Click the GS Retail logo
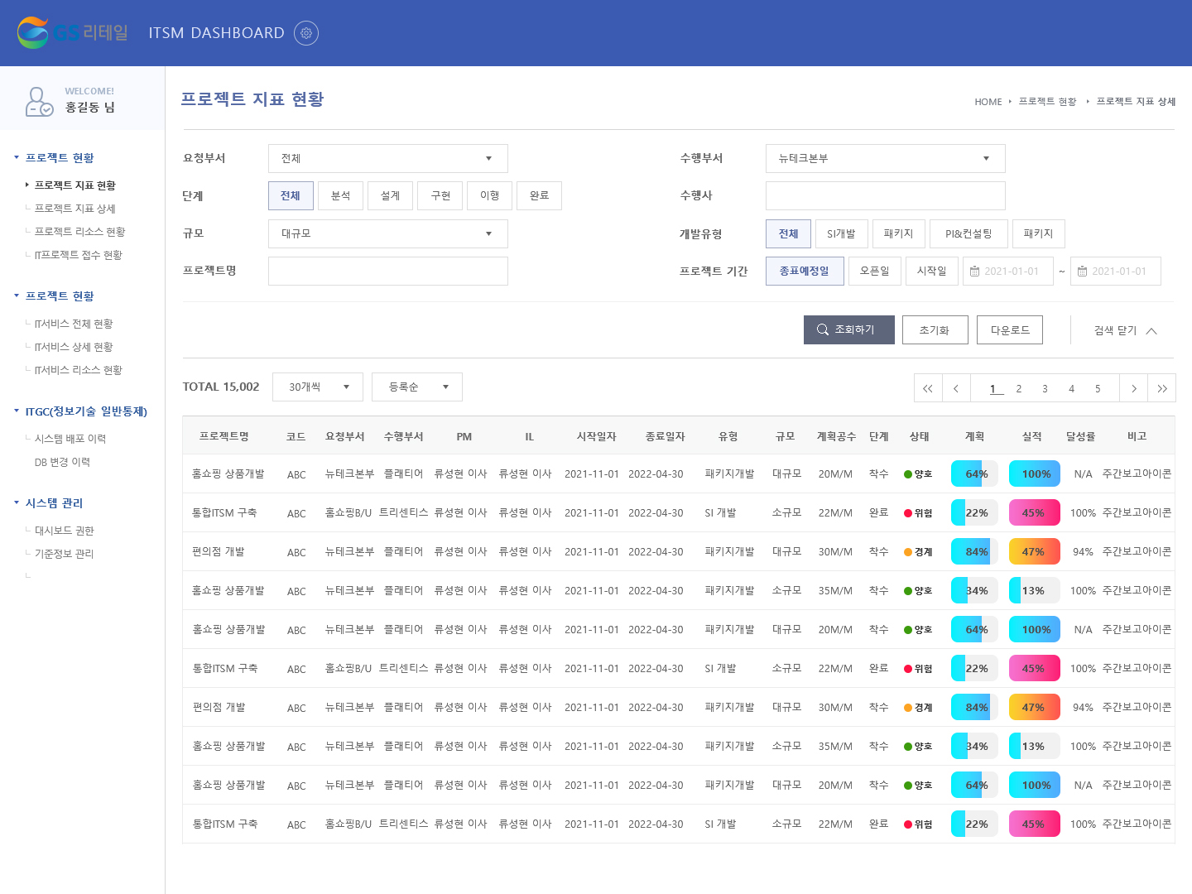This screenshot has height=894, width=1192. [x=73, y=33]
